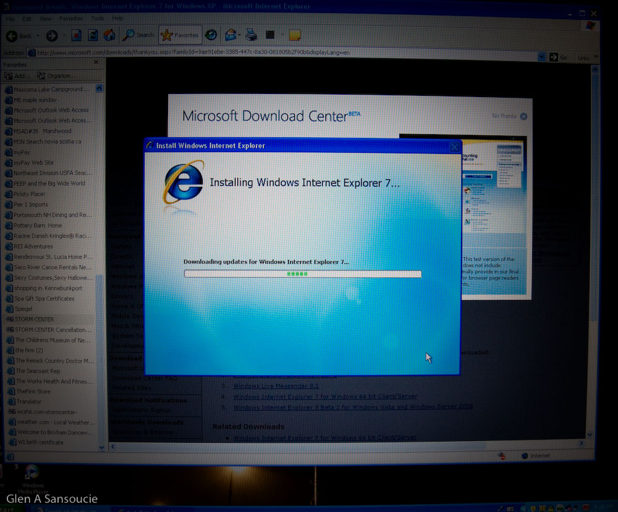Open Related Downloads IE7 64-bit link

(325, 437)
